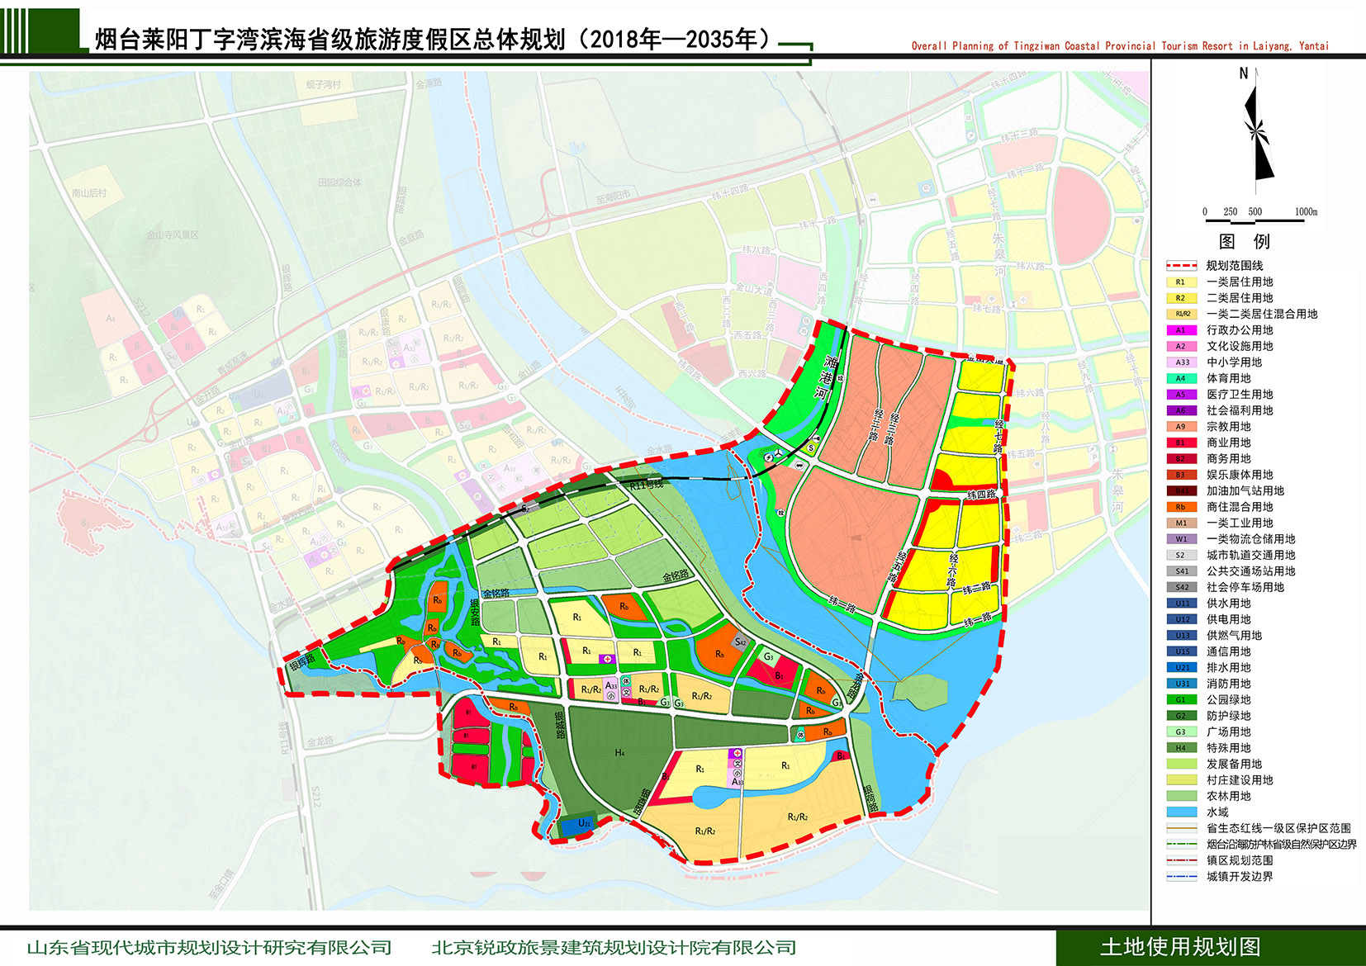The height and width of the screenshot is (966, 1366).
Task: Click the 土地使用规划图 label in footer
Action: 1179,947
